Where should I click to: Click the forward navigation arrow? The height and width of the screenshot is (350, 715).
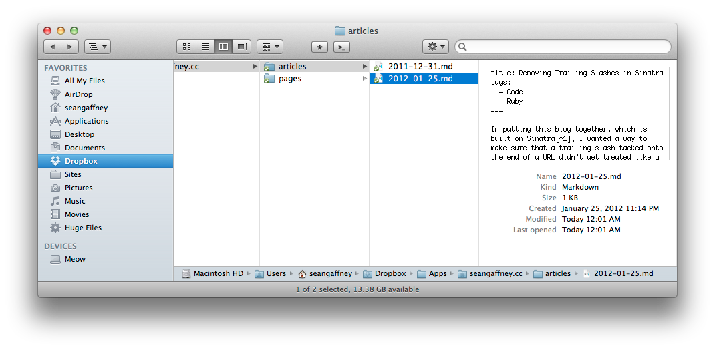pos(70,47)
